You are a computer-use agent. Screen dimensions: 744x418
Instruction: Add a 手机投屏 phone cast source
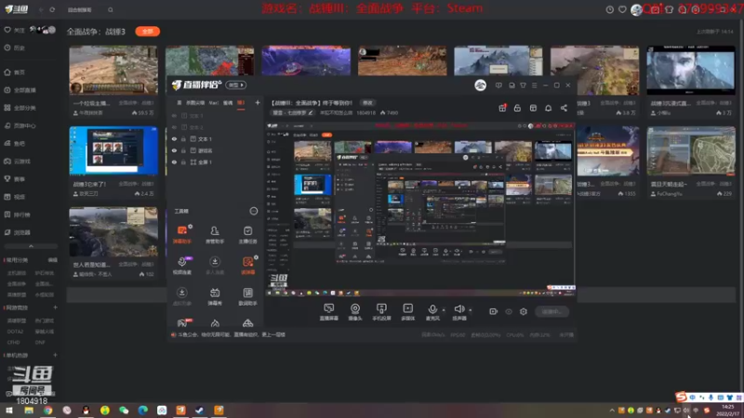pyautogui.click(x=381, y=312)
